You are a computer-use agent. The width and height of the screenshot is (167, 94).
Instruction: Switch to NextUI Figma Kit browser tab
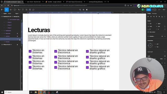coord(75,2)
